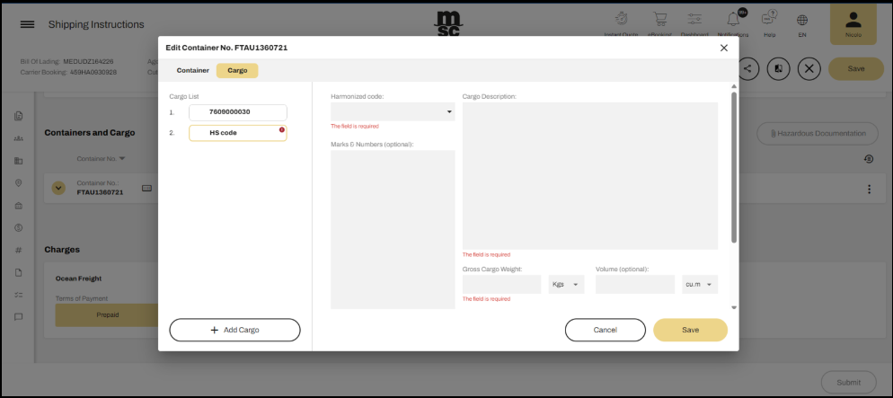The height and width of the screenshot is (398, 893).
Task: Click Cancel in the dialog
Action: (x=606, y=330)
